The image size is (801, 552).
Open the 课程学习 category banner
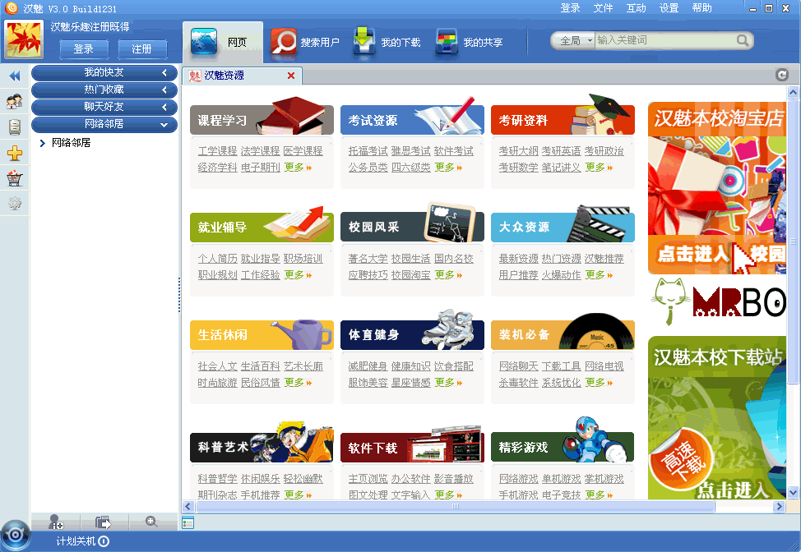click(262, 119)
